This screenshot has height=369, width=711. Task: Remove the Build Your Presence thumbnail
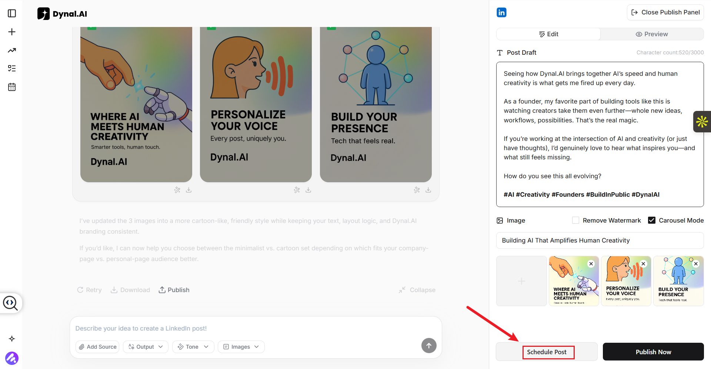coord(696,264)
